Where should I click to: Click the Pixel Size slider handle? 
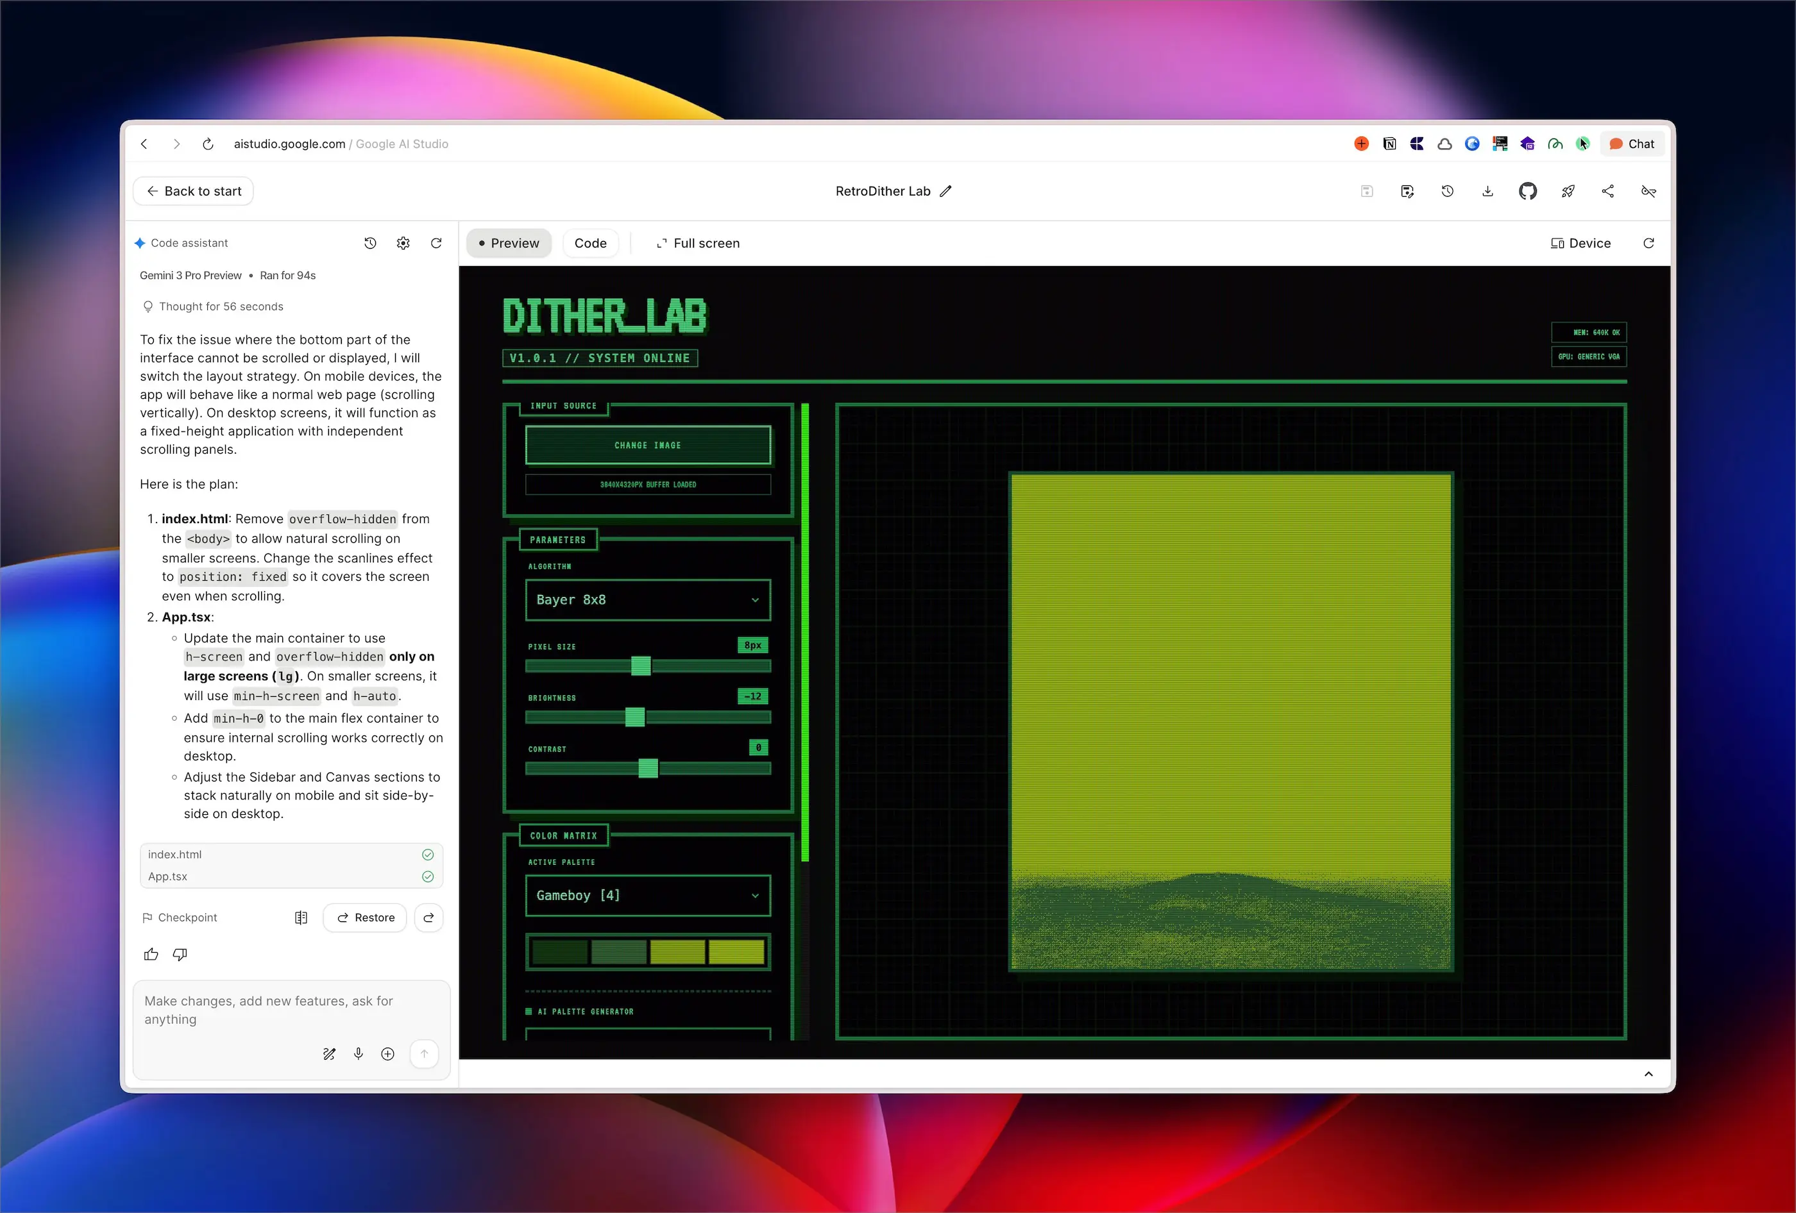pyautogui.click(x=641, y=666)
